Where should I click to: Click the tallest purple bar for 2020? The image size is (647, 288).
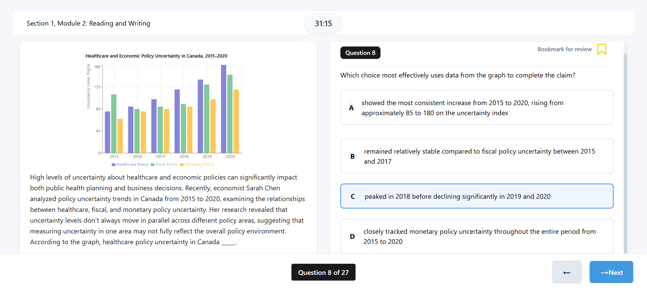[x=224, y=109]
